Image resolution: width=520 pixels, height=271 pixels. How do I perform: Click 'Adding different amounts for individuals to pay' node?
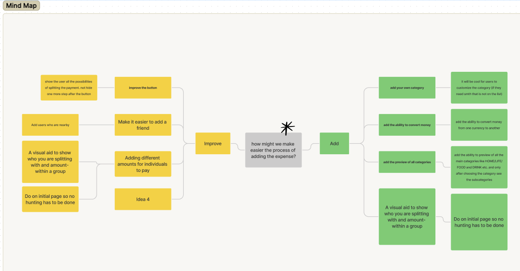click(143, 164)
